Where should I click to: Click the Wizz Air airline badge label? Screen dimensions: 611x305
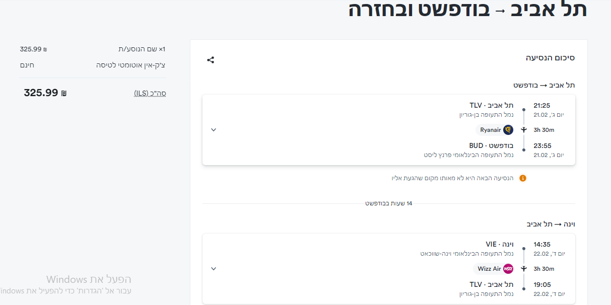489,269
